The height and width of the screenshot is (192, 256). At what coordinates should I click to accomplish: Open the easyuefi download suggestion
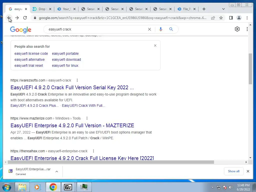(66, 59)
